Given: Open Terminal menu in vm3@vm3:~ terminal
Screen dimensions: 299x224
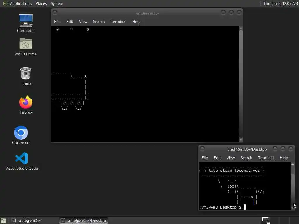Looking at the screenshot, I should 119,22.
